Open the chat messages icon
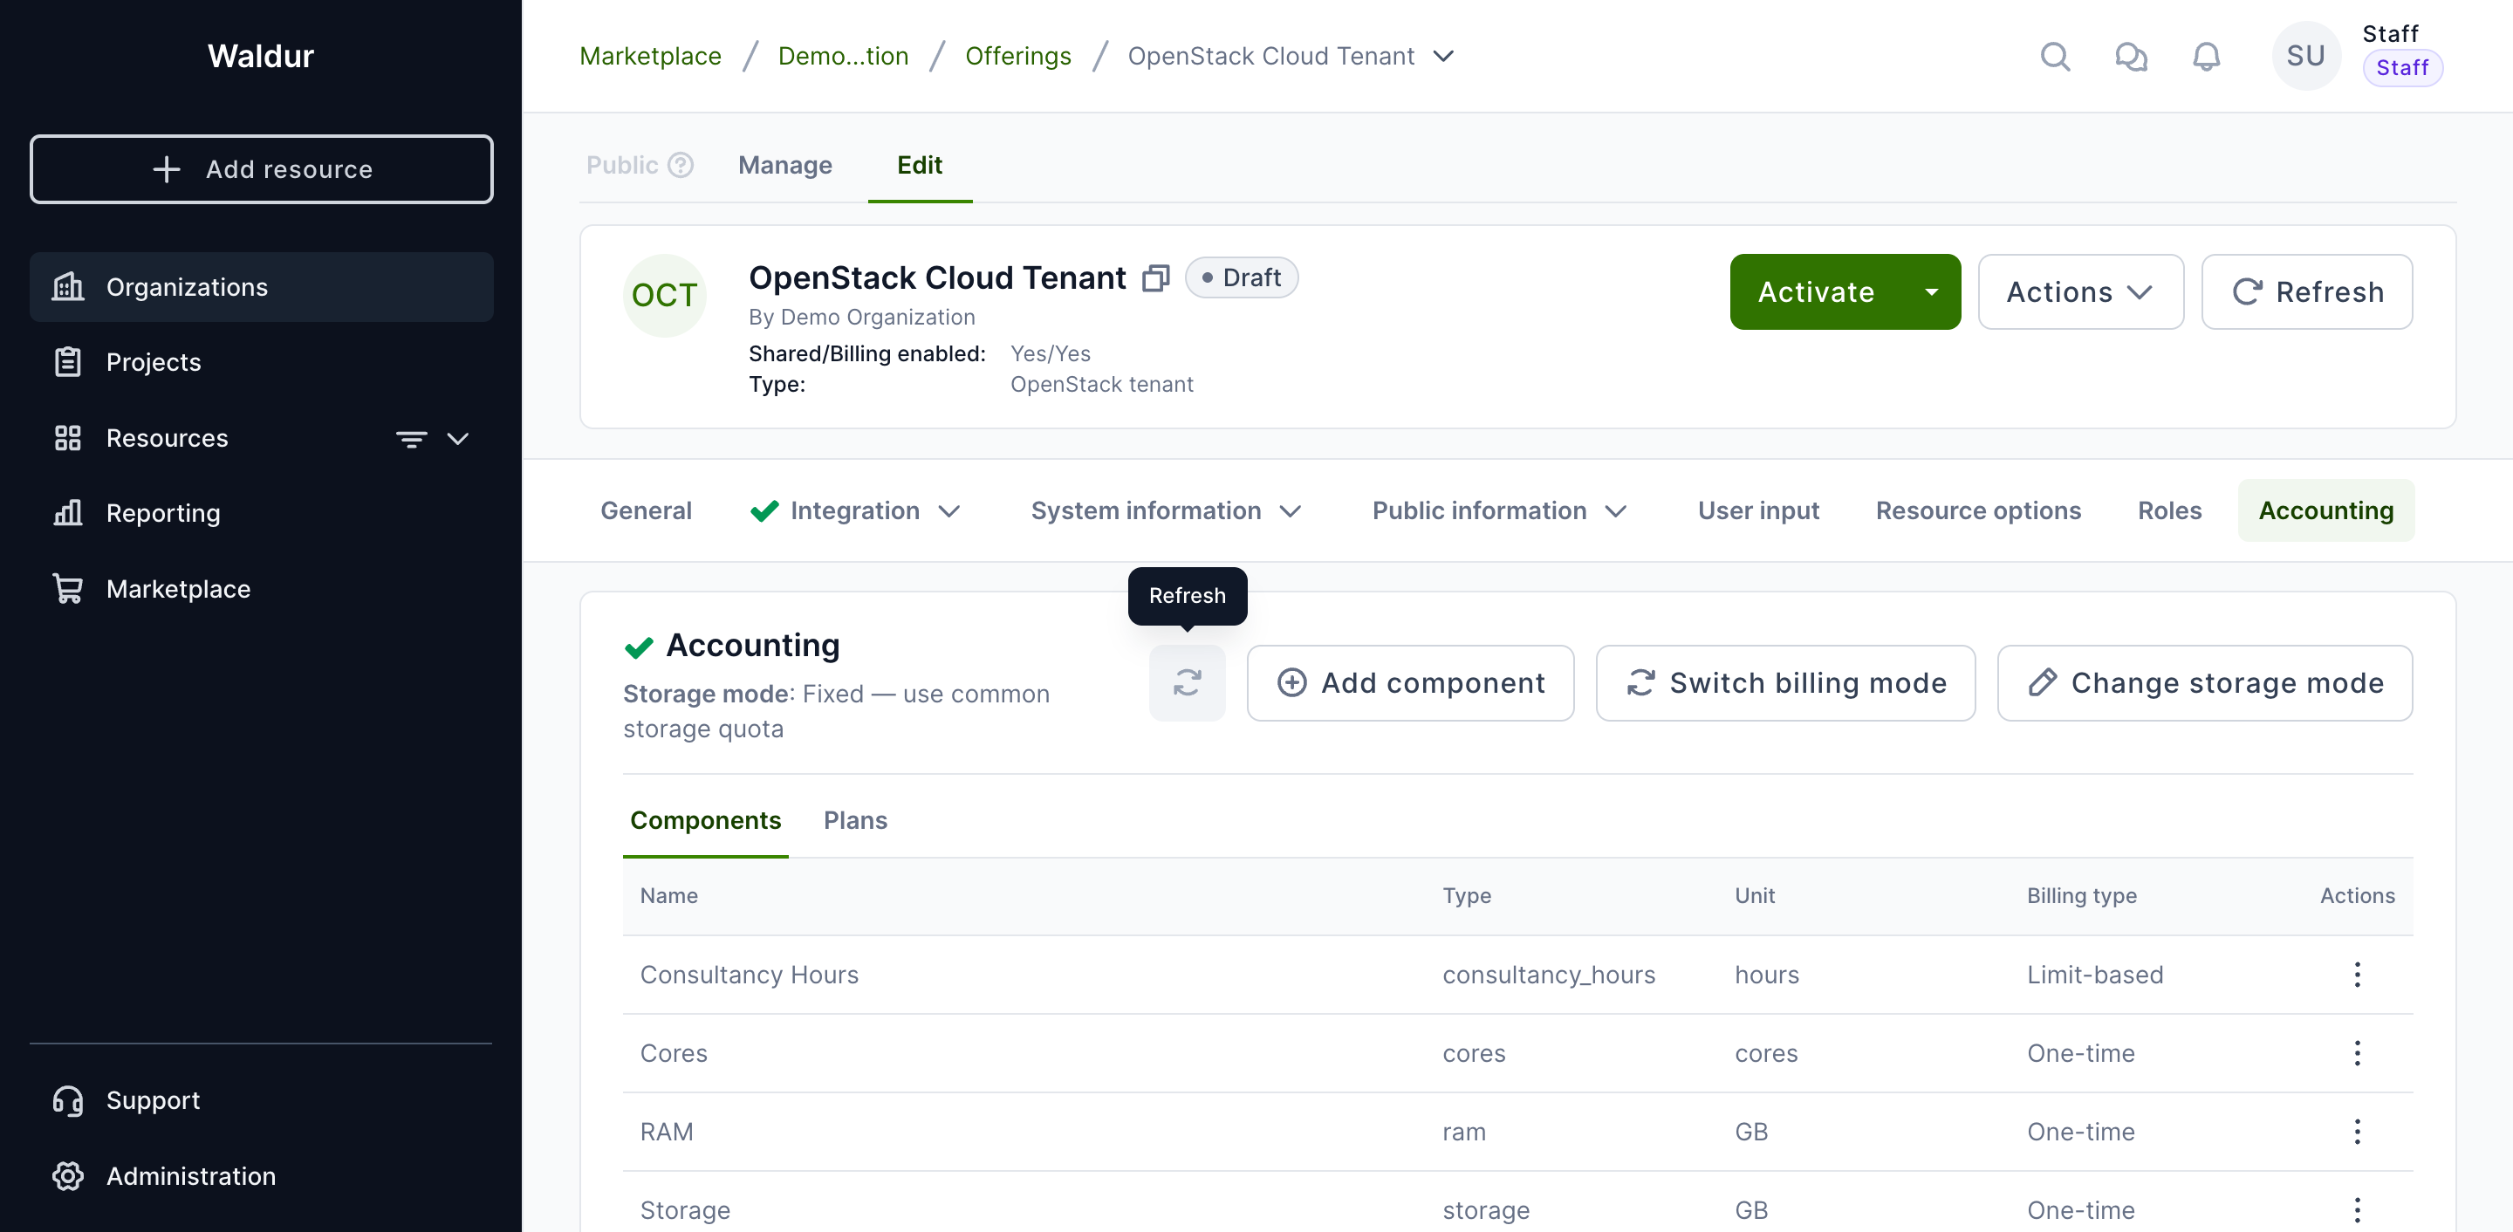This screenshot has height=1232, width=2513. [x=2131, y=57]
